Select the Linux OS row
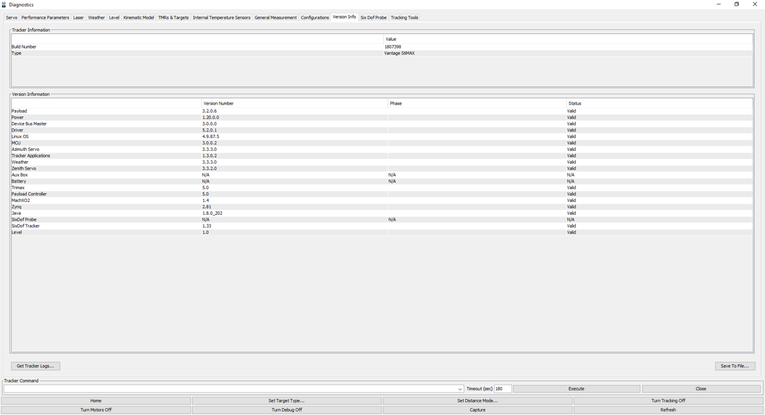This screenshot has height=415, width=765. [20, 137]
